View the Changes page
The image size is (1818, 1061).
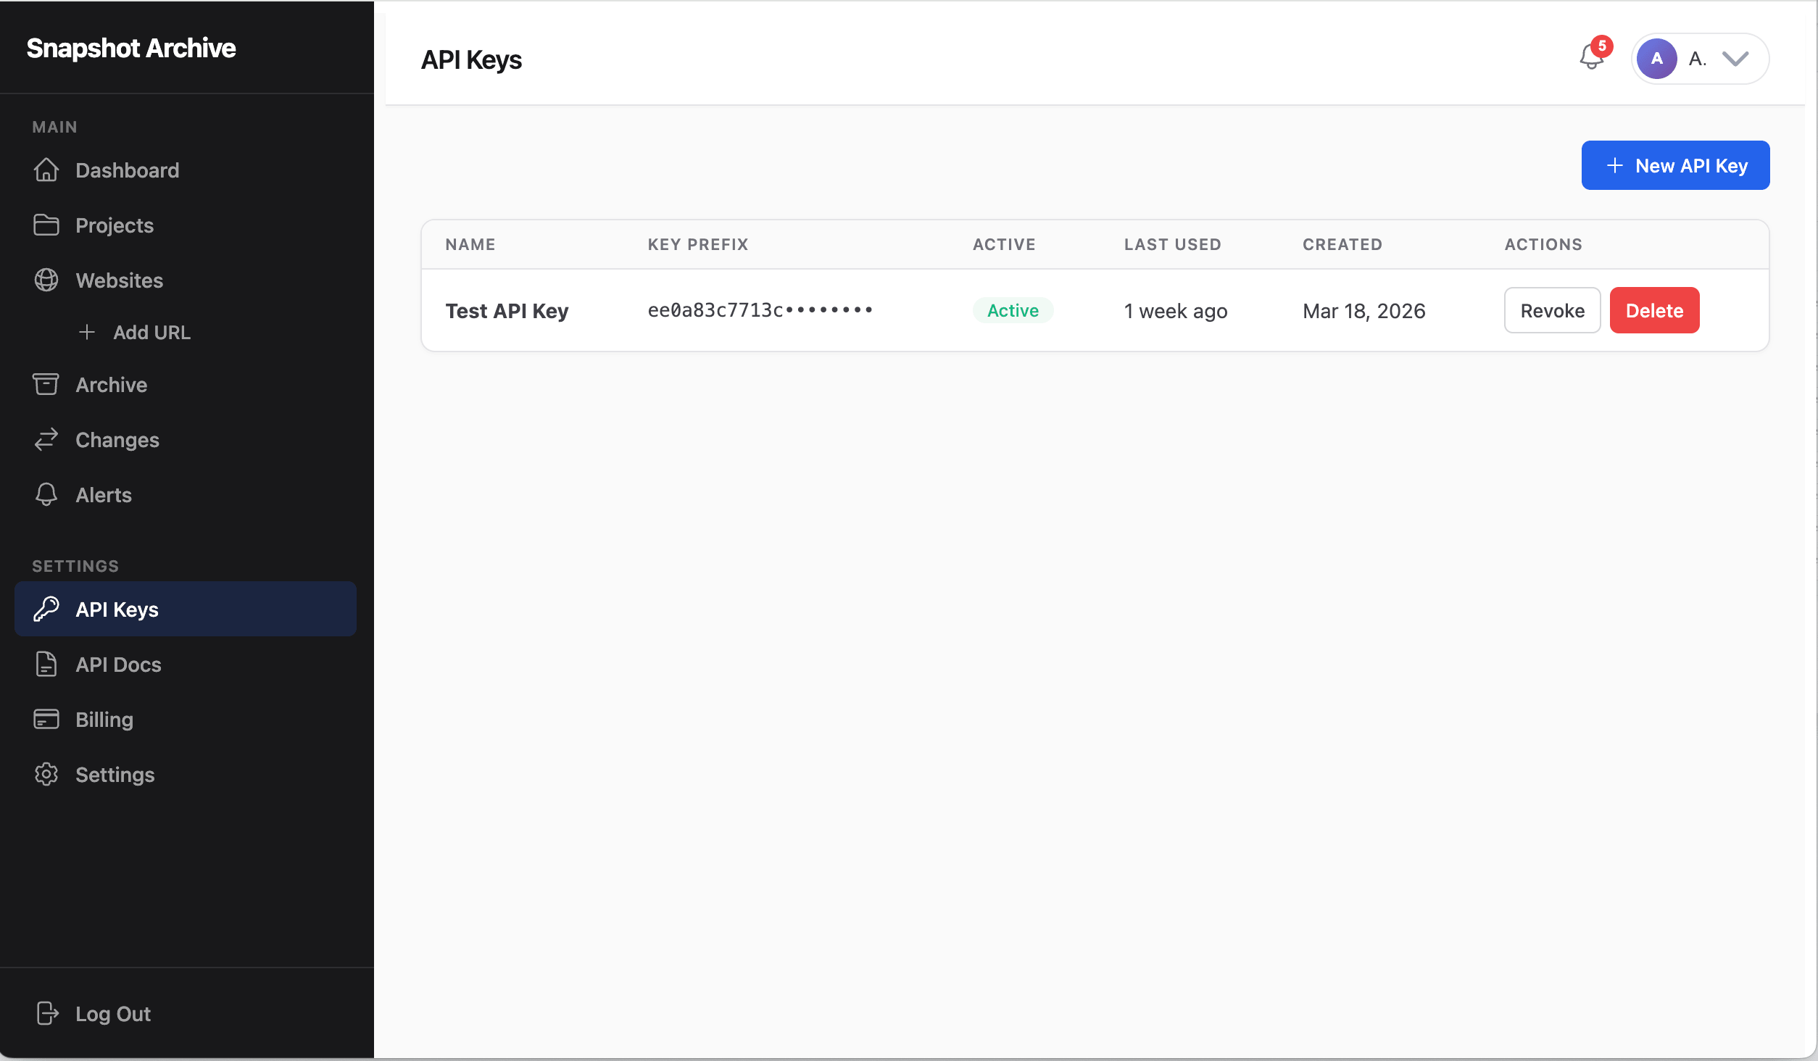click(x=186, y=439)
